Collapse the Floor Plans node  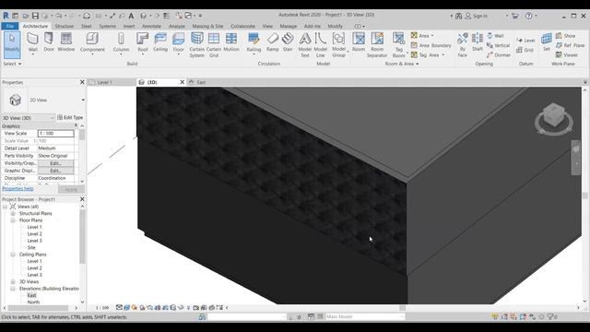point(13,220)
